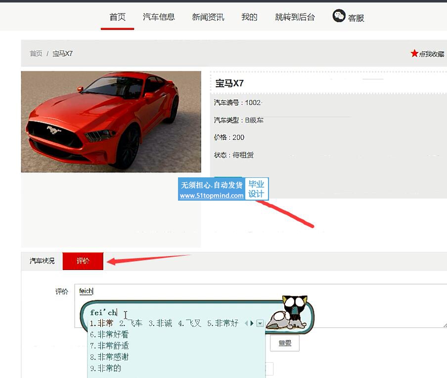Choose IME candidate 5.非常好
Viewport: 447px width, 378px height.
(223, 323)
